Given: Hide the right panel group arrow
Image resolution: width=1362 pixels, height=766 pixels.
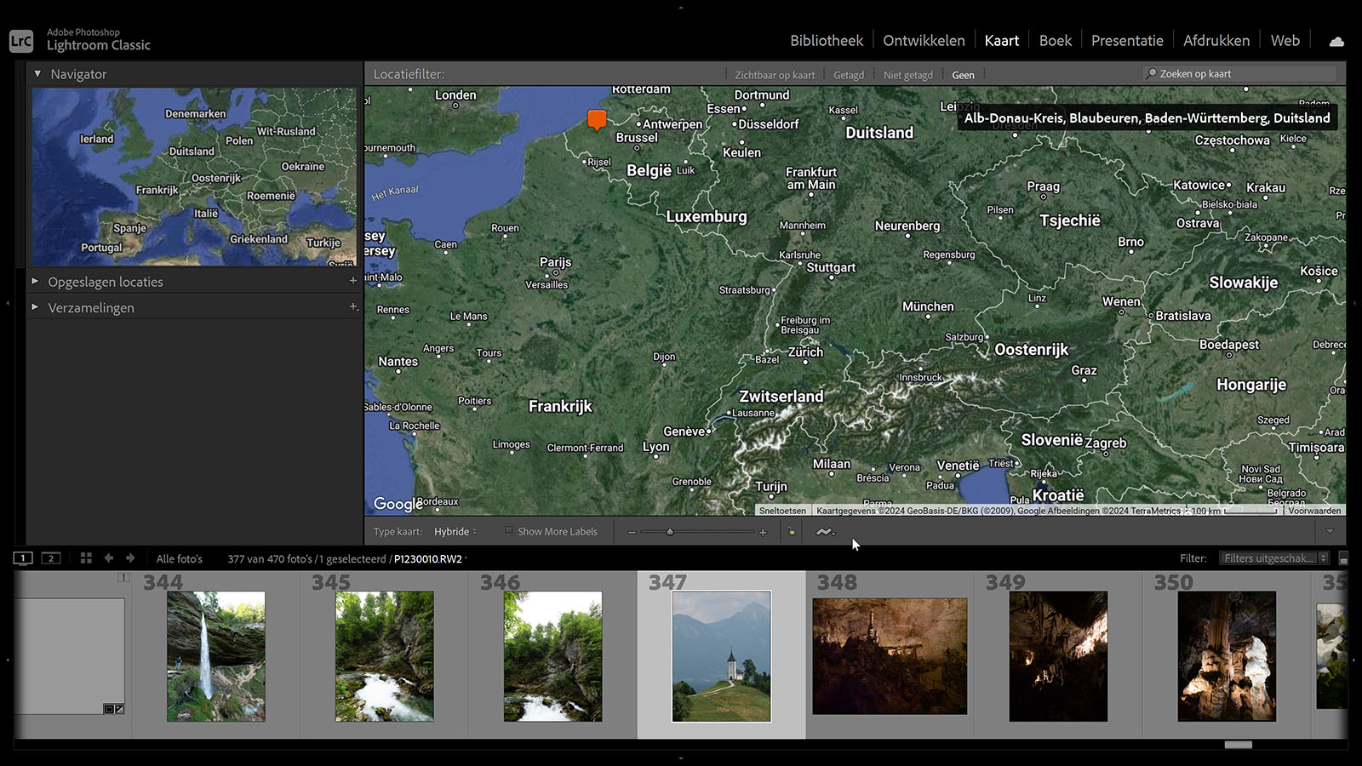Looking at the screenshot, I should (x=1354, y=303).
